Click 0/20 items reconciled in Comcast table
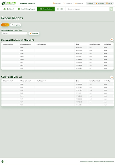 tap(91, 50)
